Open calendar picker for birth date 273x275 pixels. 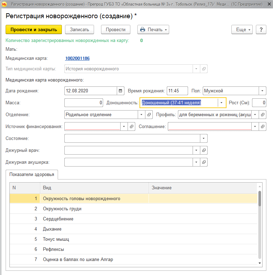(x=121, y=91)
